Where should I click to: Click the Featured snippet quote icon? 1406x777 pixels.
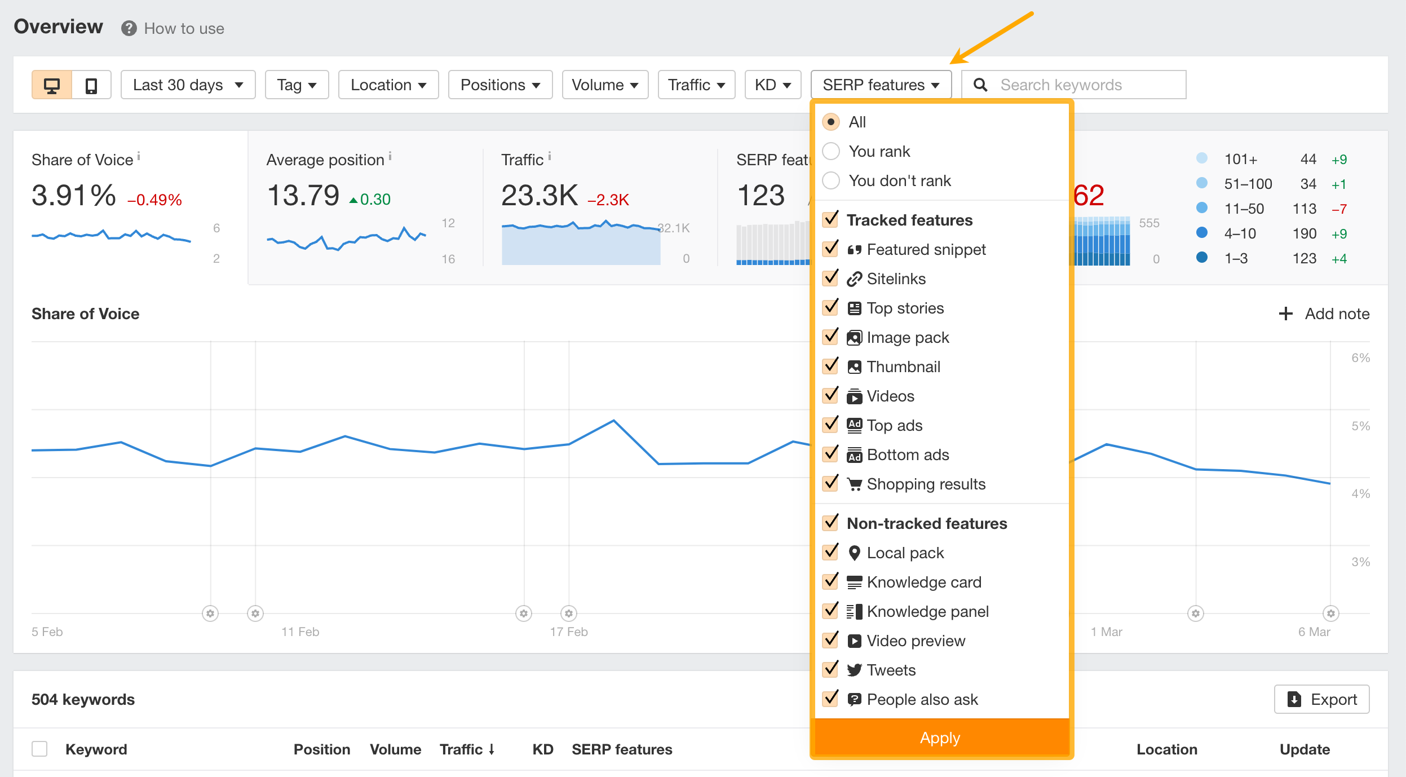[x=855, y=250]
